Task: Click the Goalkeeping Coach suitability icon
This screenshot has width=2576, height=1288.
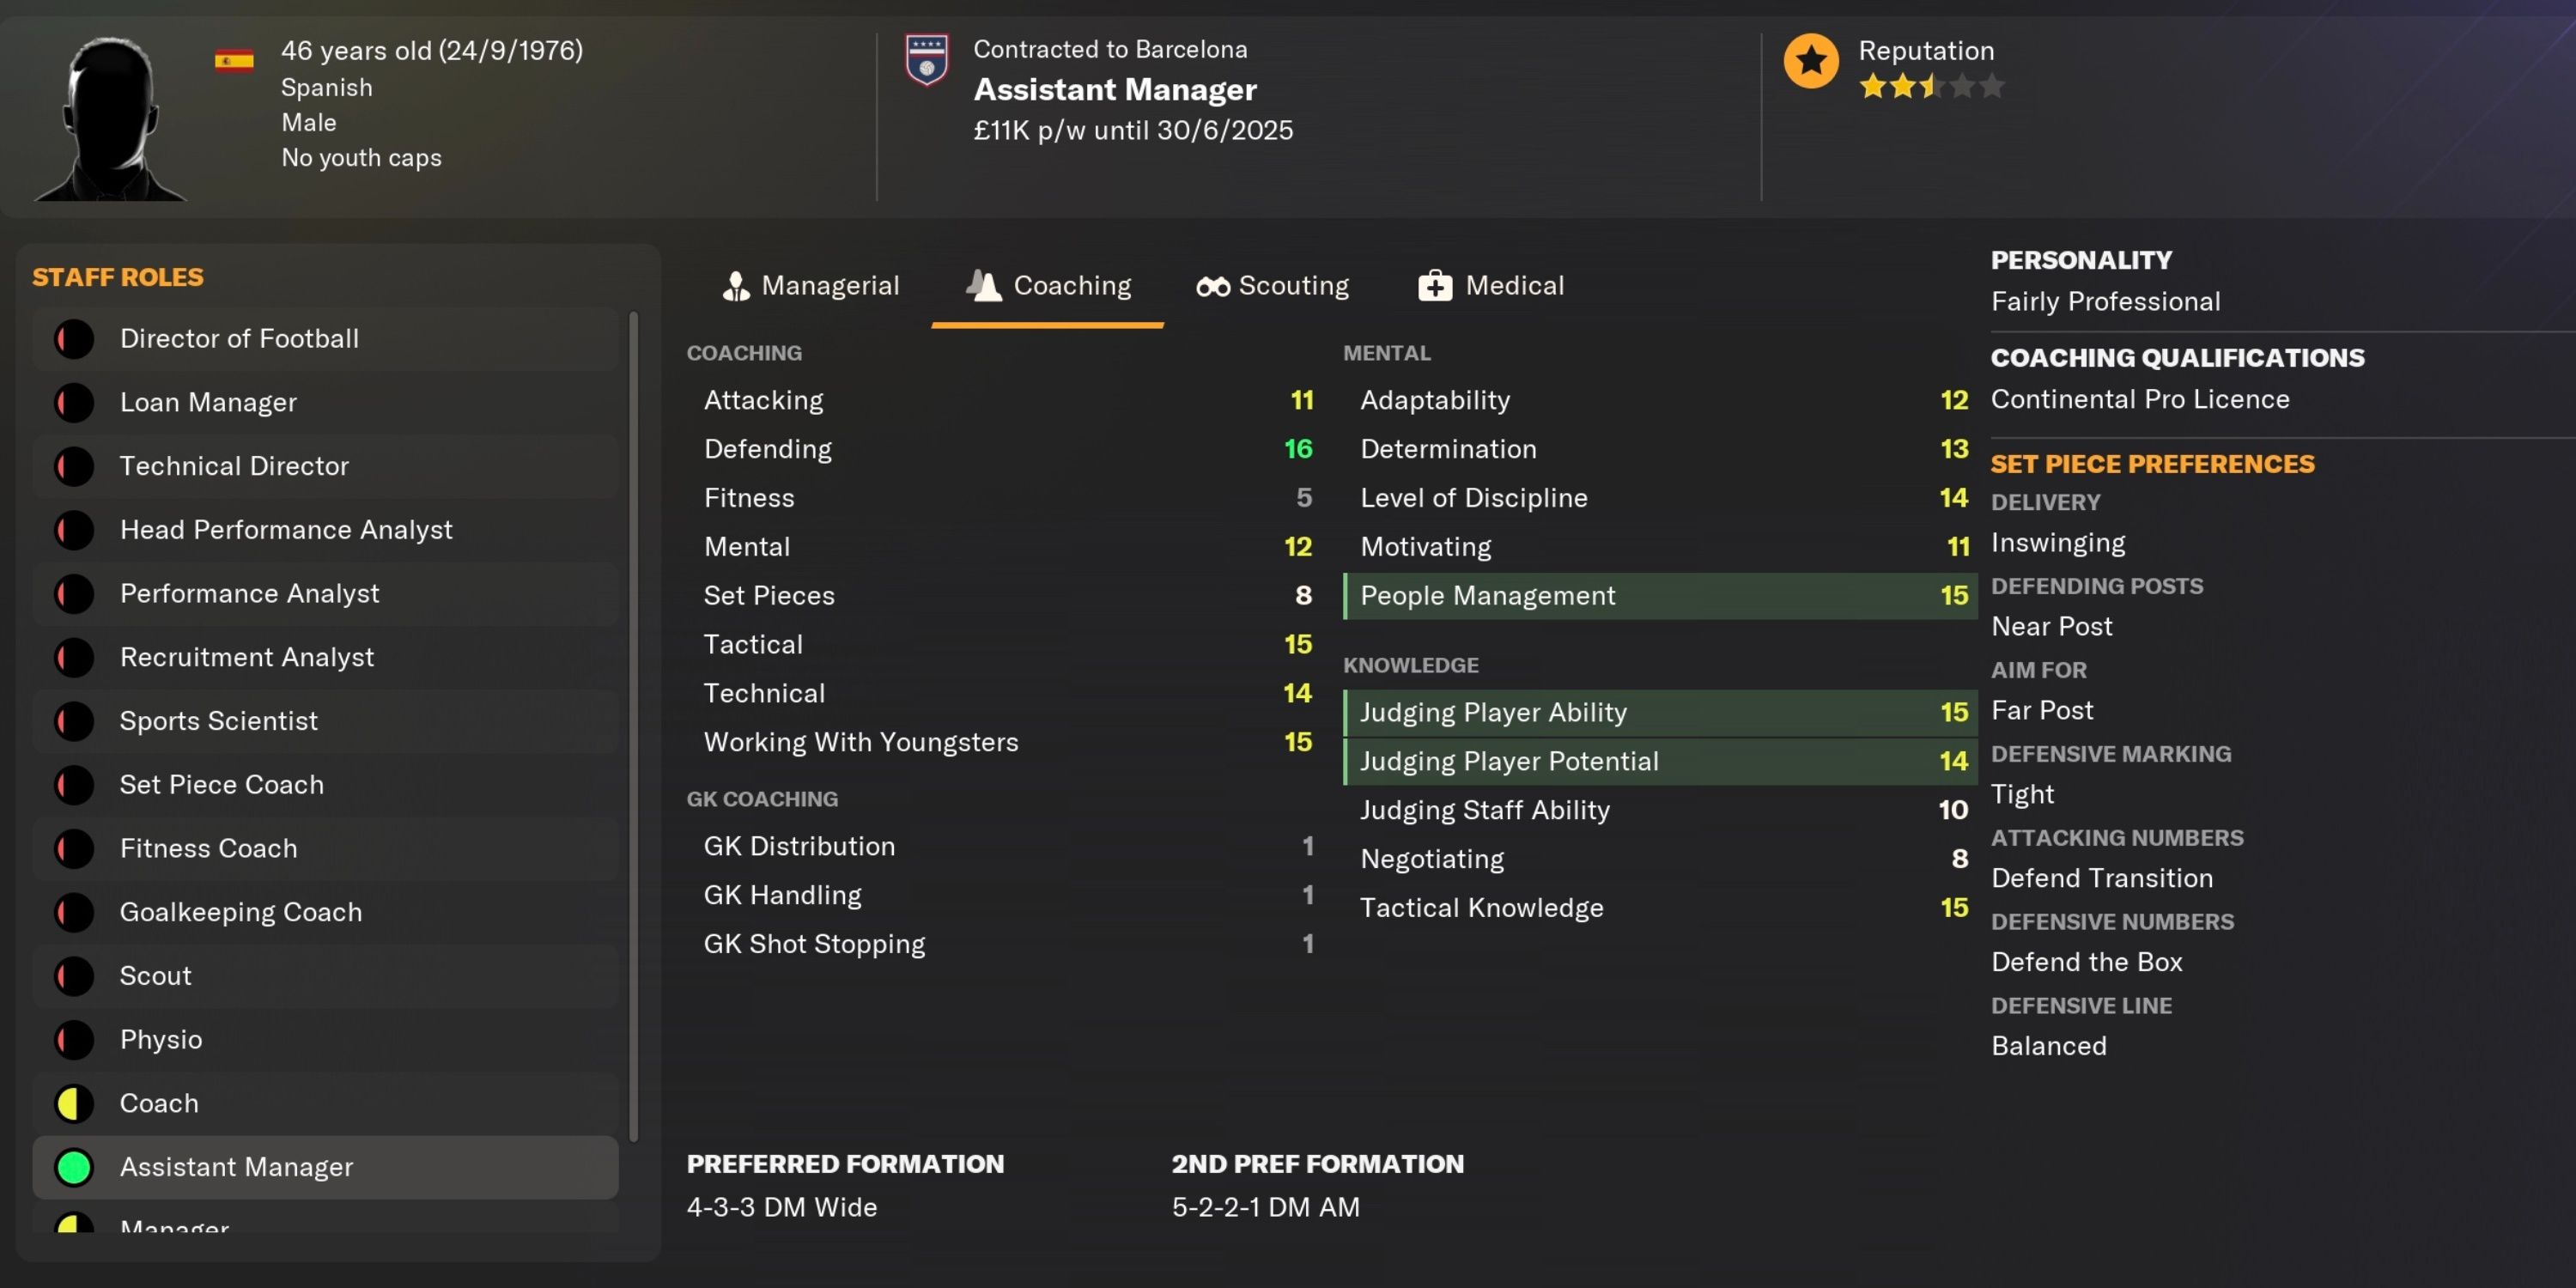Action: [74, 912]
